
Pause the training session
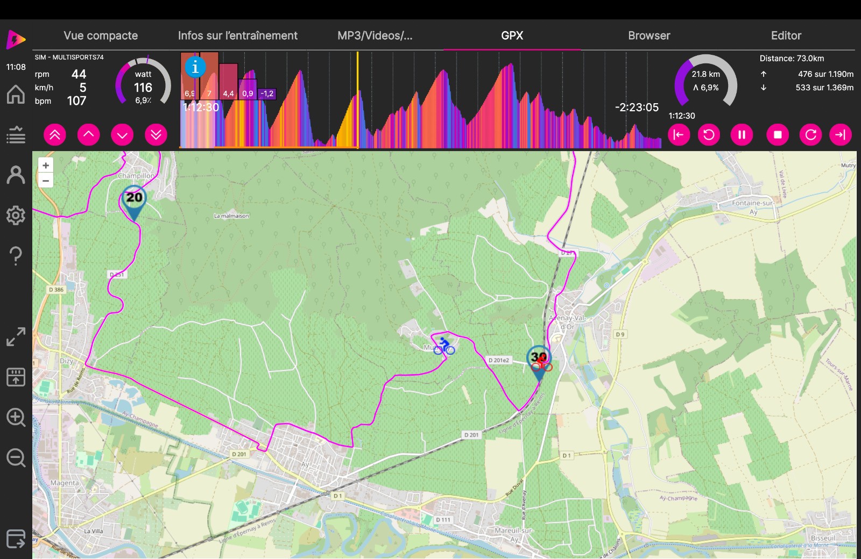(742, 134)
